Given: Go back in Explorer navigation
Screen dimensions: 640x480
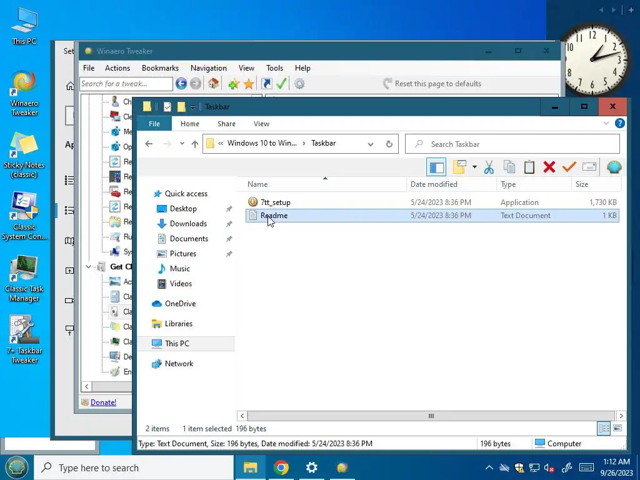Looking at the screenshot, I should (x=149, y=144).
